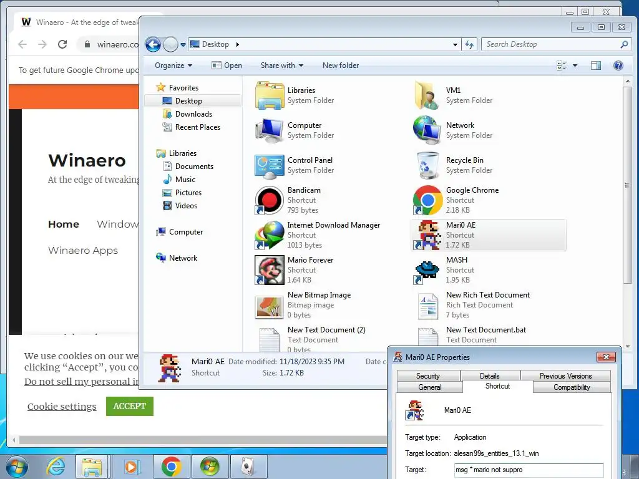Open Winaero Apps link on the webpage
The width and height of the screenshot is (639, 479).
click(x=83, y=251)
